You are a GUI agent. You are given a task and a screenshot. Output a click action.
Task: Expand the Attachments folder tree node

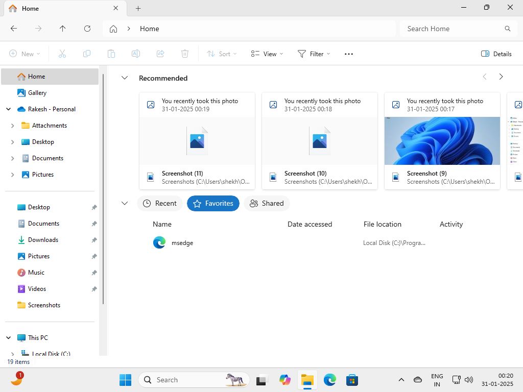tap(12, 126)
